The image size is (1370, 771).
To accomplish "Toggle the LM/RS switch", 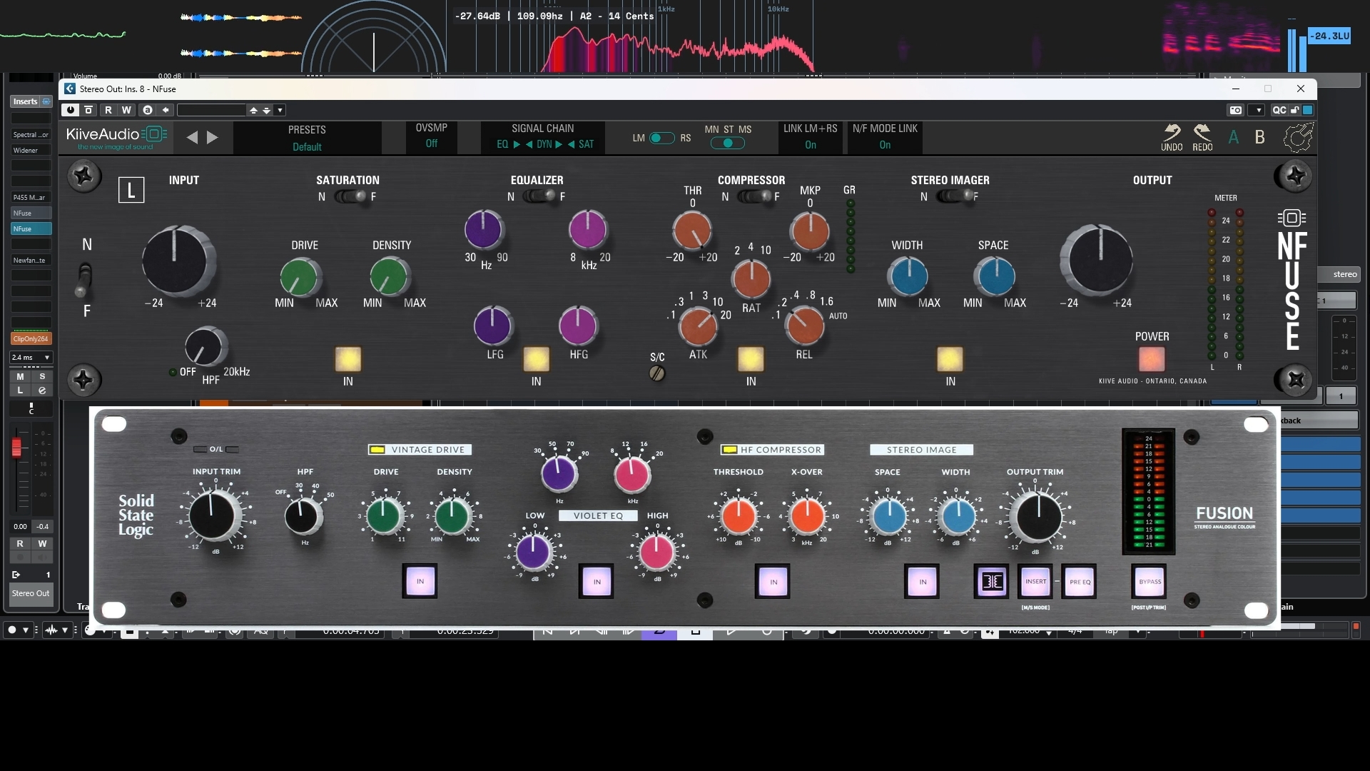I will pos(661,138).
